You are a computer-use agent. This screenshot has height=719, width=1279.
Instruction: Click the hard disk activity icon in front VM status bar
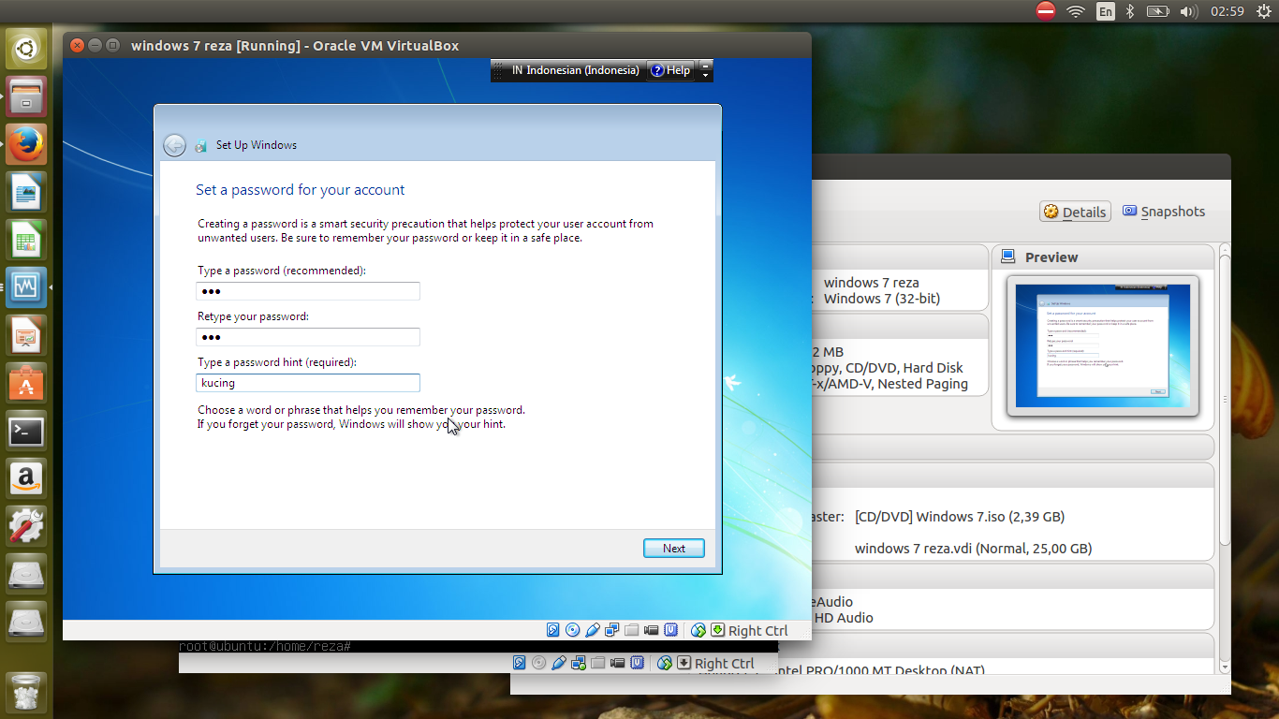552,630
